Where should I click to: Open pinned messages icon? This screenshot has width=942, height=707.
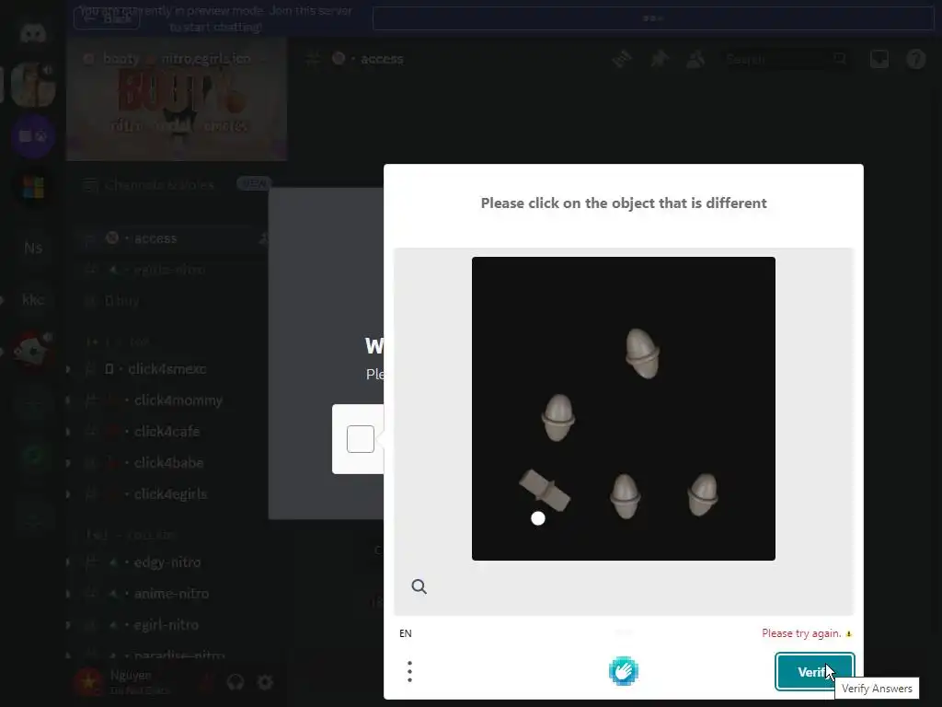pos(660,58)
